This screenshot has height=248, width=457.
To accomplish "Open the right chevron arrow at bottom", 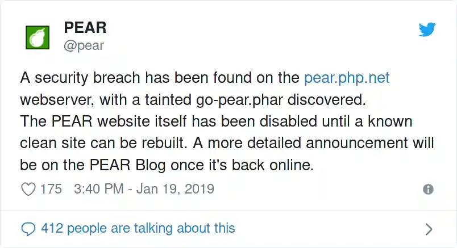I will [x=429, y=229].
